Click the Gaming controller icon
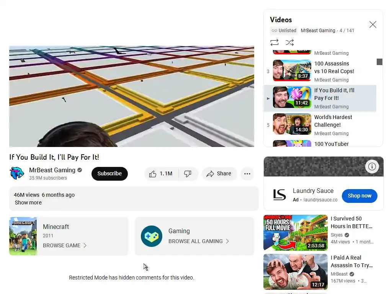The height and width of the screenshot is (294, 392). pyautogui.click(x=152, y=236)
